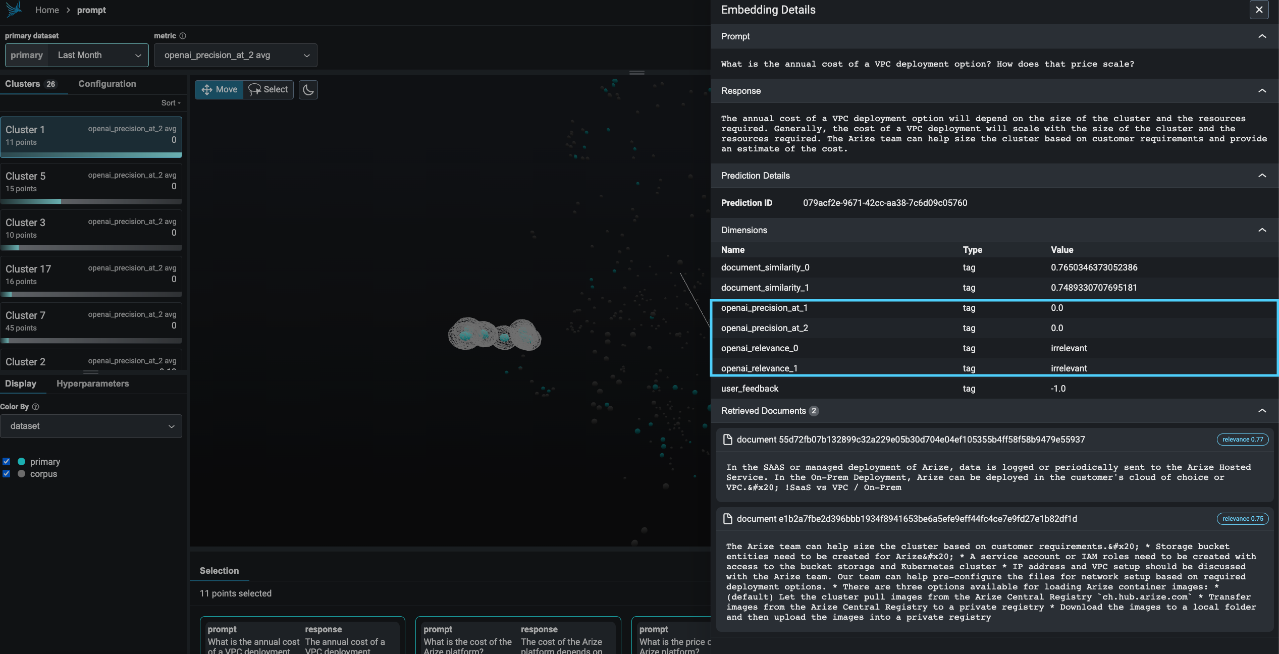Click the '11 points selected' text
Screen dimensions: 1279x654
(x=235, y=593)
